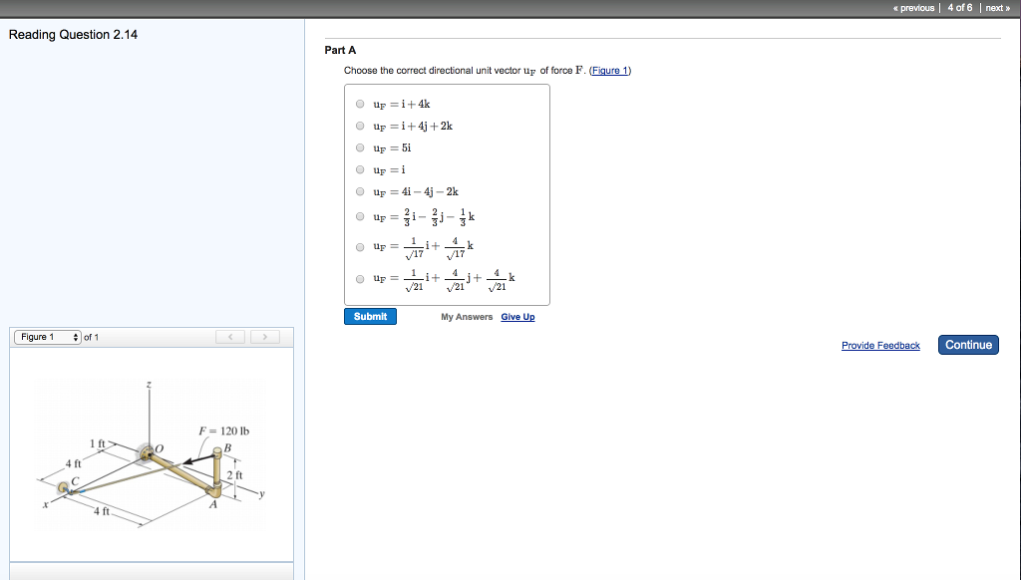
Task: Choose the option with 2/3 i fractions
Action: click(x=360, y=216)
